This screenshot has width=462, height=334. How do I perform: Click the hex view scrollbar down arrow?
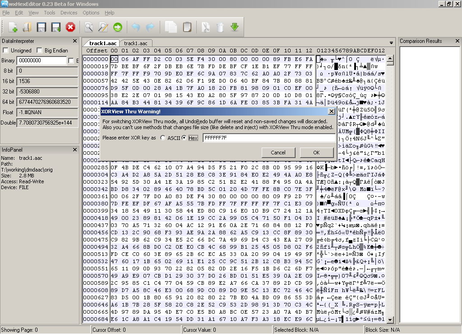point(390,319)
